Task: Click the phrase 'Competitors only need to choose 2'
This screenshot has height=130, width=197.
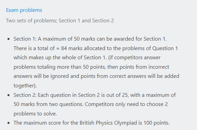Action: click(126, 104)
